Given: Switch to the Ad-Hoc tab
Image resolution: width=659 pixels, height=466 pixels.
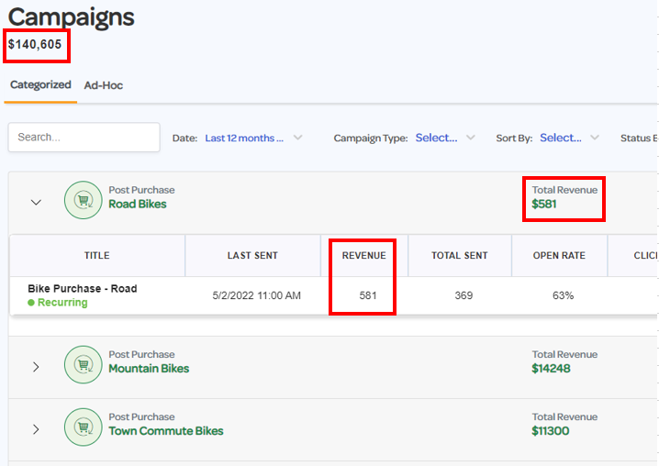Looking at the screenshot, I should coord(104,85).
